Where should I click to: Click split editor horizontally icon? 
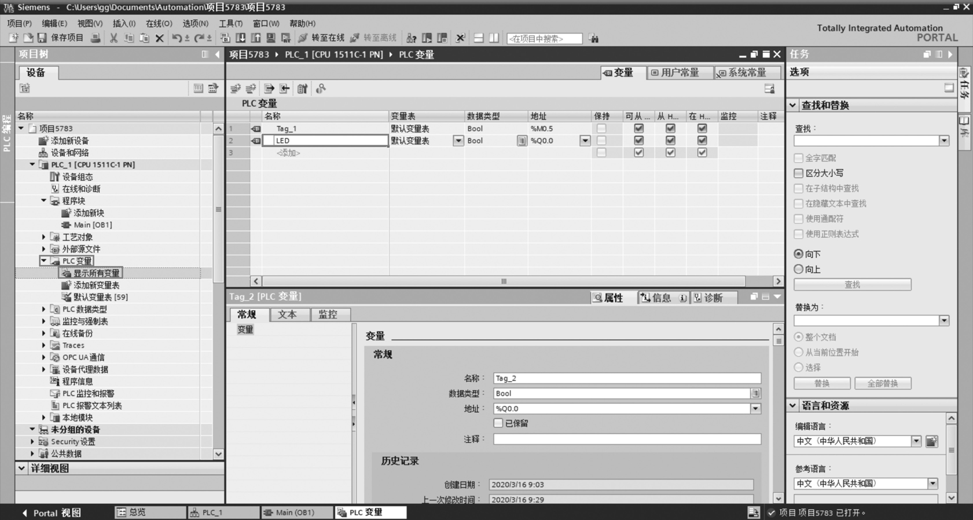tap(479, 38)
